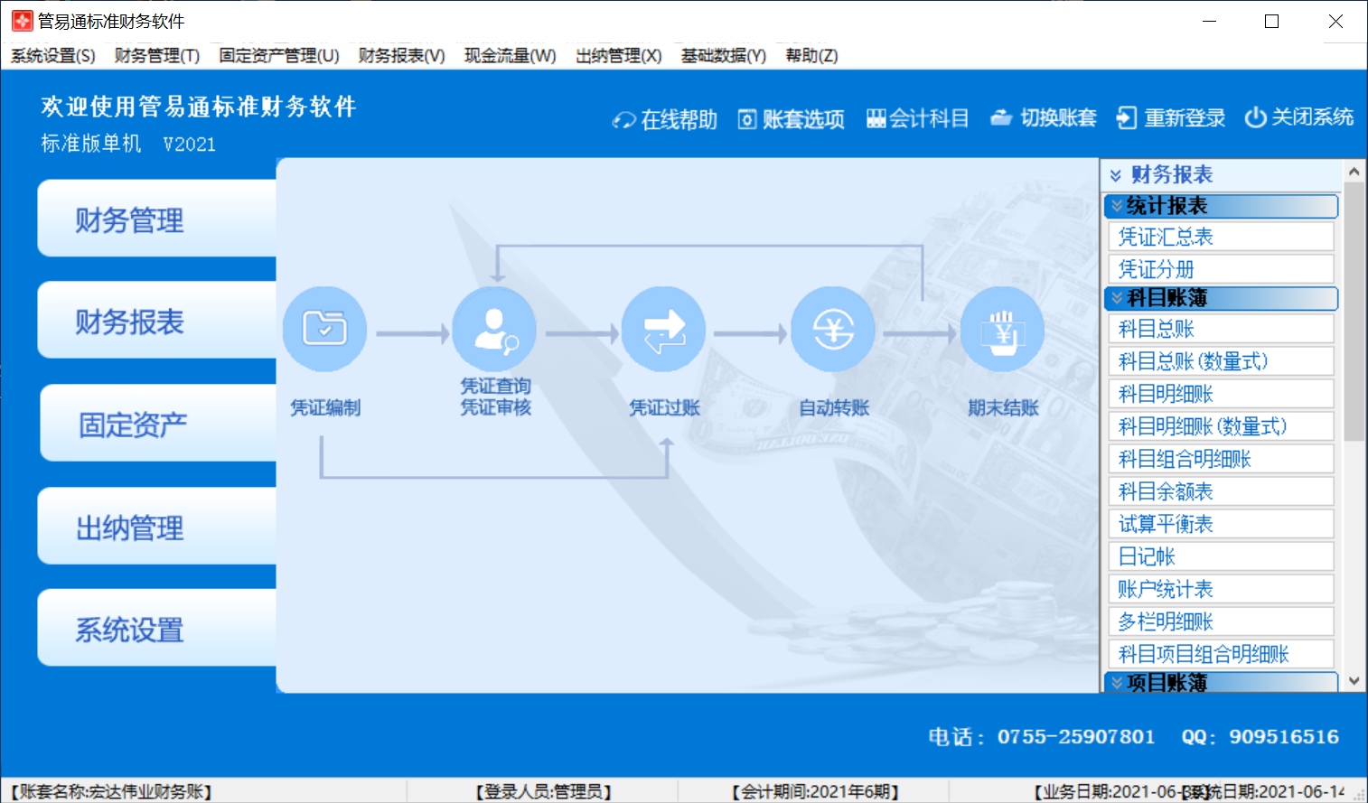Screen dimensions: 1368x803
Task: Click 切换账套 to switch account set
Action: click(x=1044, y=118)
